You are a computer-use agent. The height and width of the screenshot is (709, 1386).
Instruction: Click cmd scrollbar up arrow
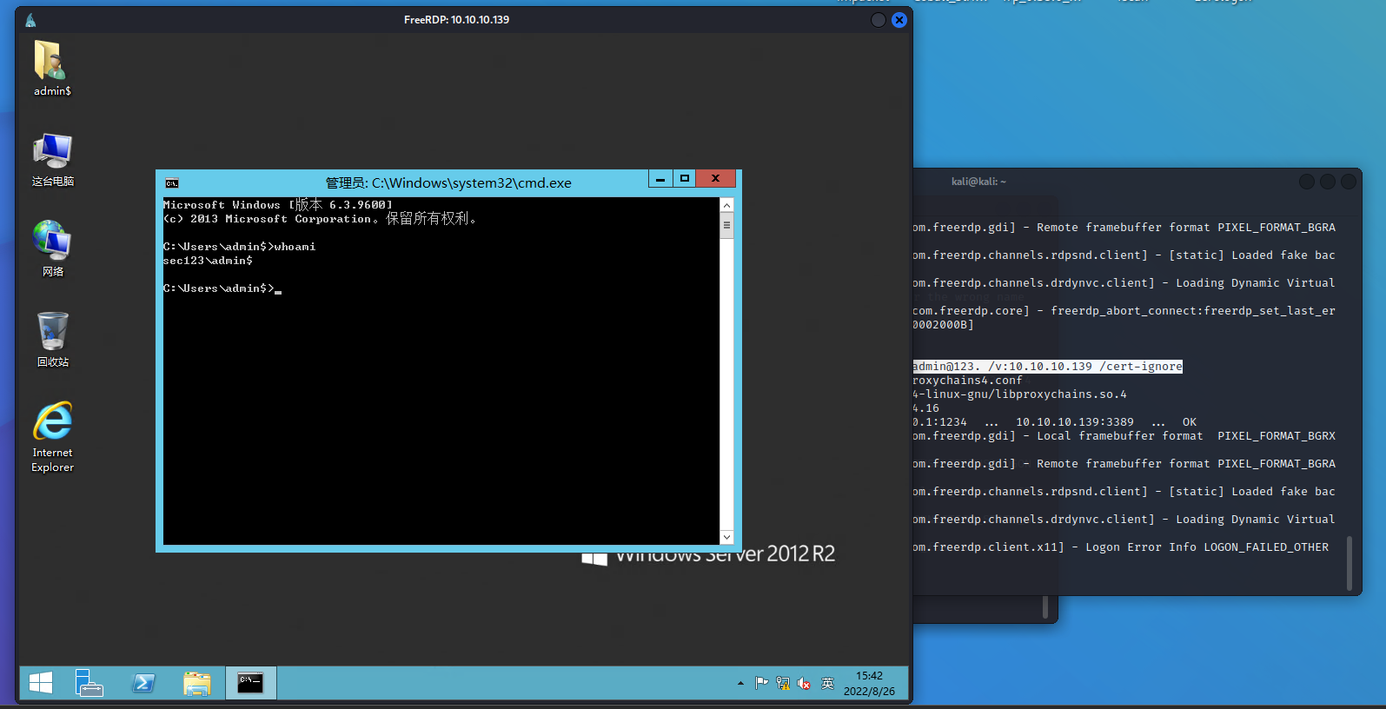coord(726,205)
